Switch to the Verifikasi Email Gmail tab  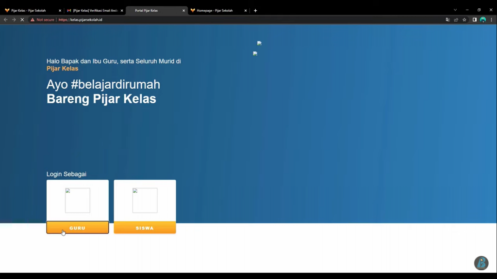95,10
